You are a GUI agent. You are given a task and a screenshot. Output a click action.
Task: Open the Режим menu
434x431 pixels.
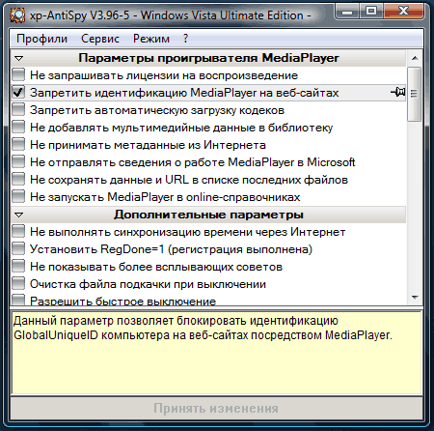(151, 39)
